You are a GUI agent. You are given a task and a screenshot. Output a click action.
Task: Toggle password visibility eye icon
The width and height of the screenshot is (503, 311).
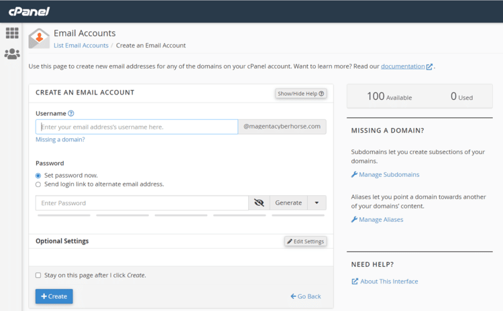point(259,203)
